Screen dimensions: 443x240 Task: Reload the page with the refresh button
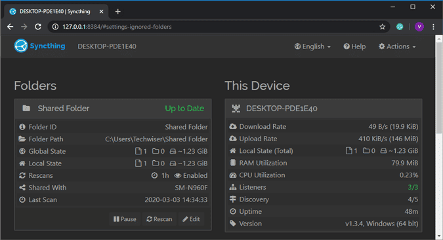tap(38, 27)
